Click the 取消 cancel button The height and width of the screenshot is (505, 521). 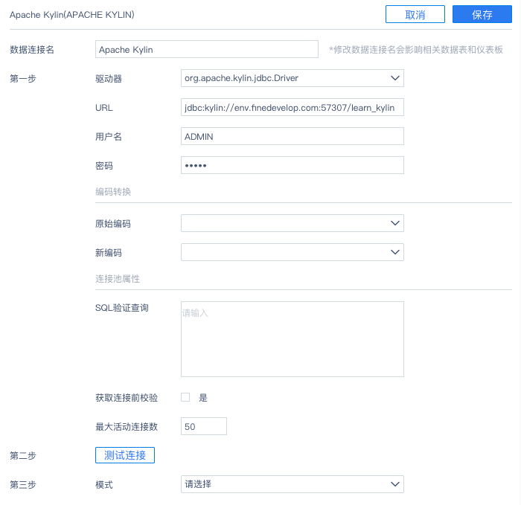point(415,14)
